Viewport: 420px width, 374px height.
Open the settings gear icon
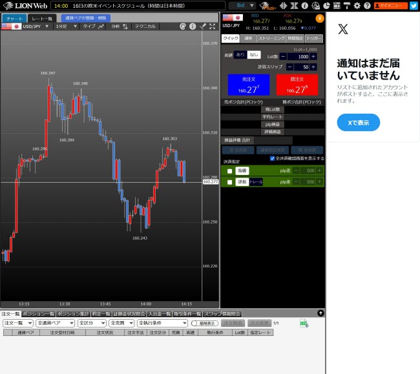[357, 6]
